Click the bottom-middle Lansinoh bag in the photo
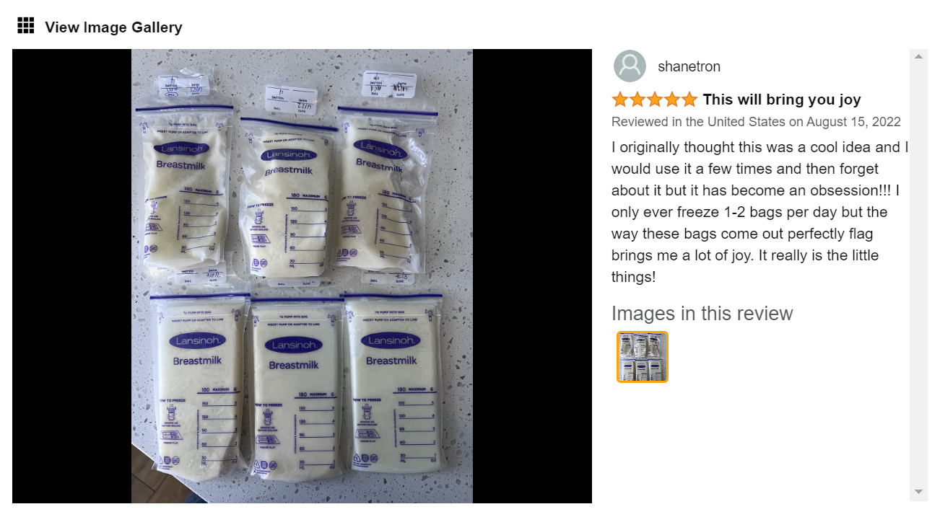Viewport: 940px width, 530px height. click(x=293, y=389)
